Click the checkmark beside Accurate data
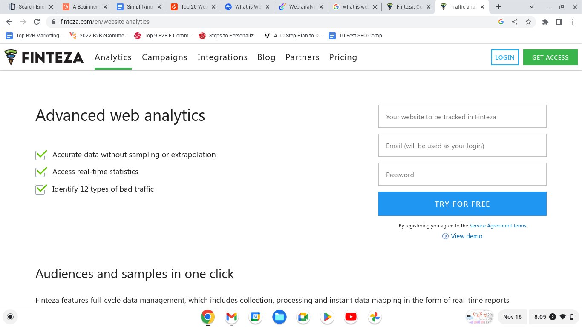Viewport: 582px width, 327px height. click(x=40, y=155)
